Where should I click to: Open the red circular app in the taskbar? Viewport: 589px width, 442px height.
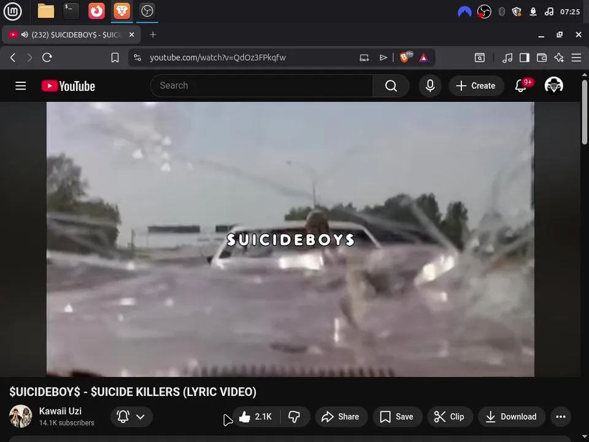click(96, 11)
